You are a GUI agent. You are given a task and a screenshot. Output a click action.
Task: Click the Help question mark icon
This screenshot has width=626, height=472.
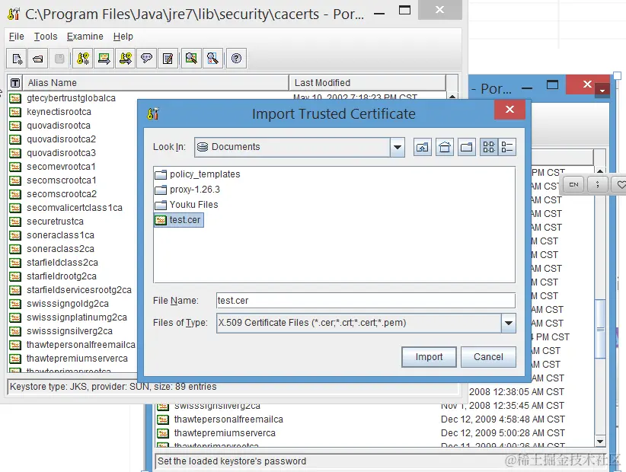pos(236,59)
